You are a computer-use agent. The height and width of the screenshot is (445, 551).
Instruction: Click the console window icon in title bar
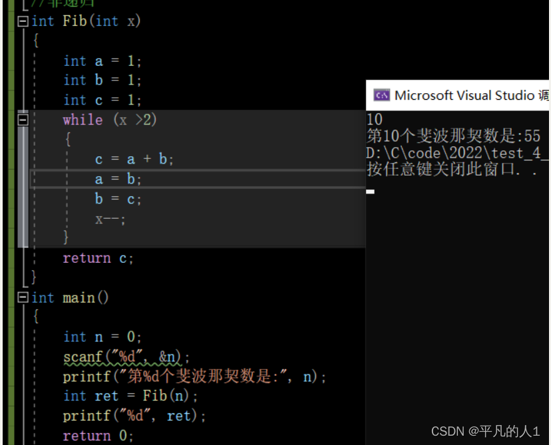tap(381, 95)
